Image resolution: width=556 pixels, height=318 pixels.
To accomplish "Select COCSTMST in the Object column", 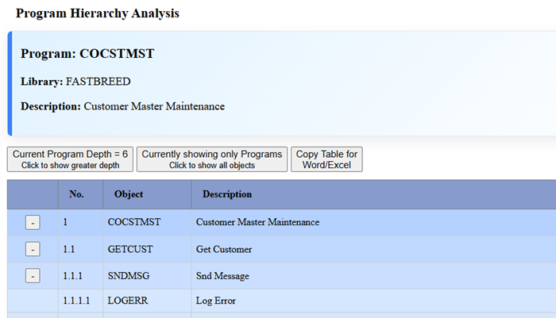I will pos(134,223).
